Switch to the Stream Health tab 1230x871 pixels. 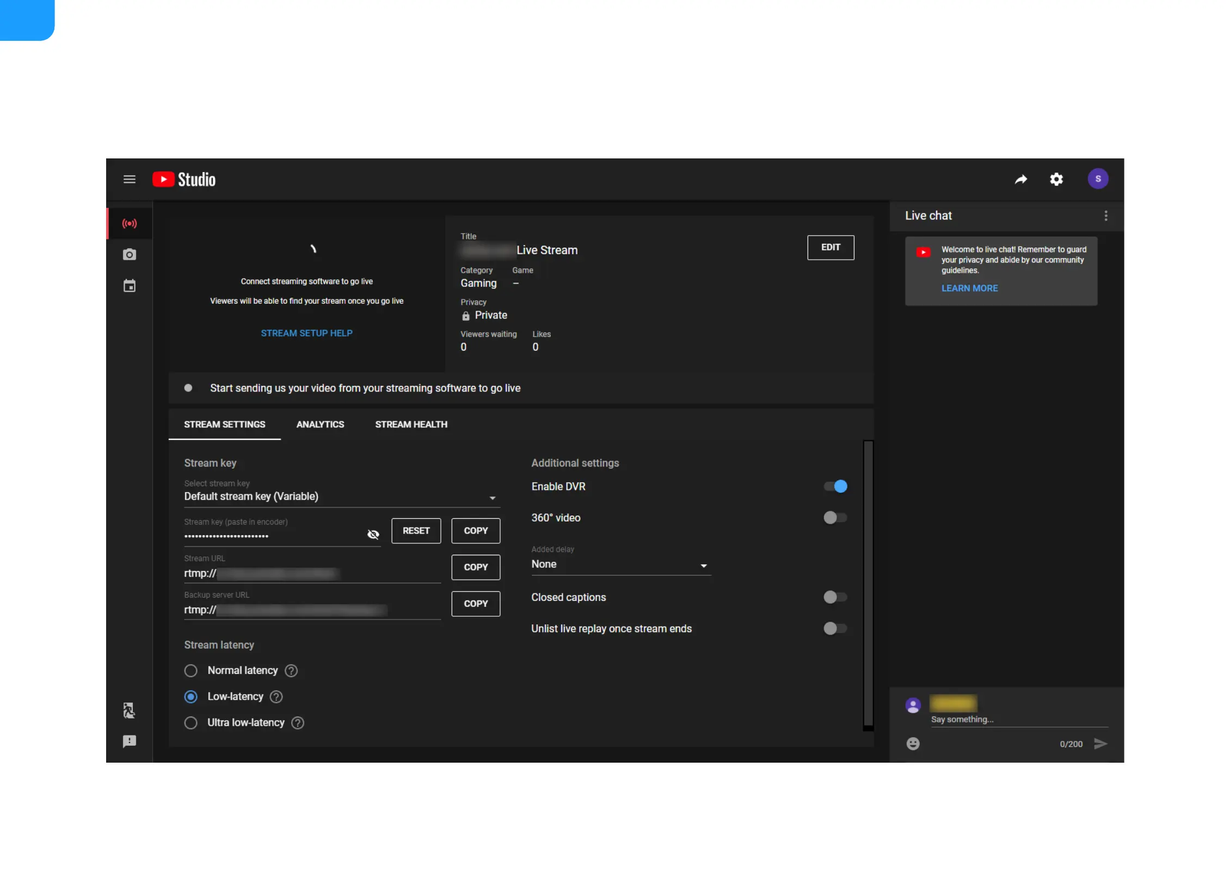coord(411,425)
